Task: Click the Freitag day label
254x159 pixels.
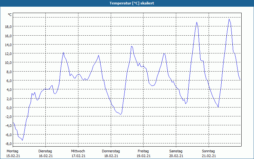Action: pyautogui.click(x=144, y=151)
